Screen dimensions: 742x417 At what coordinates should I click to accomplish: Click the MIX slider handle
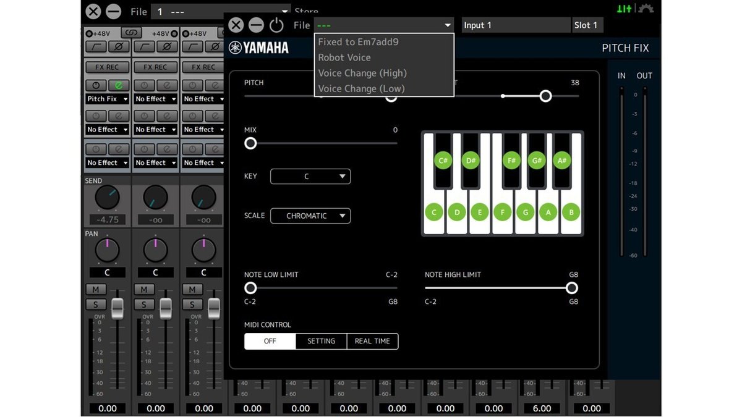coord(250,143)
